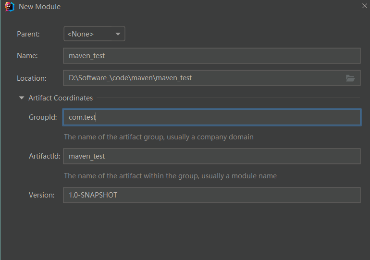This screenshot has width=370, height=260.
Task: Open the Parent <None> dropdown
Action: [x=94, y=34]
